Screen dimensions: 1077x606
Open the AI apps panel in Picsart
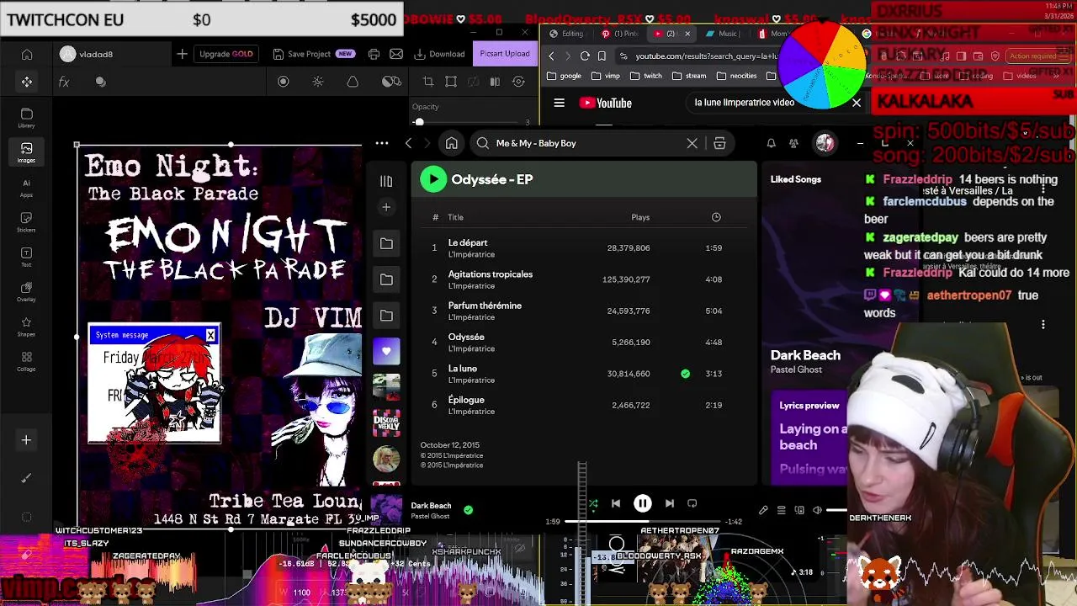tap(27, 187)
